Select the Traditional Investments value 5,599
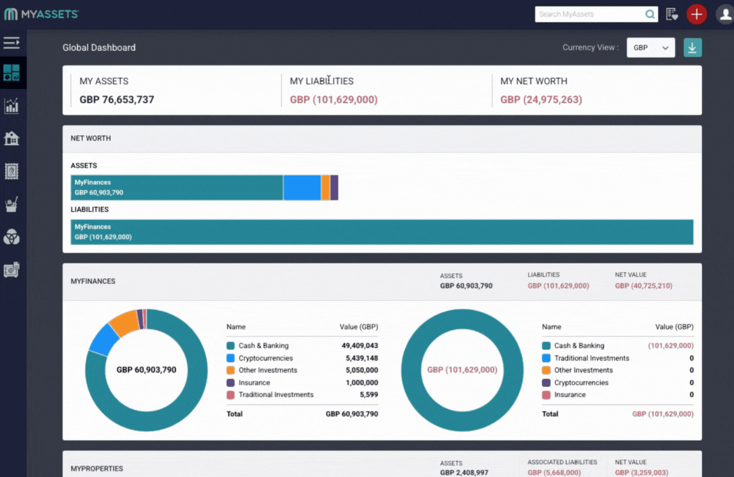This screenshot has width=734, height=477. coord(369,394)
